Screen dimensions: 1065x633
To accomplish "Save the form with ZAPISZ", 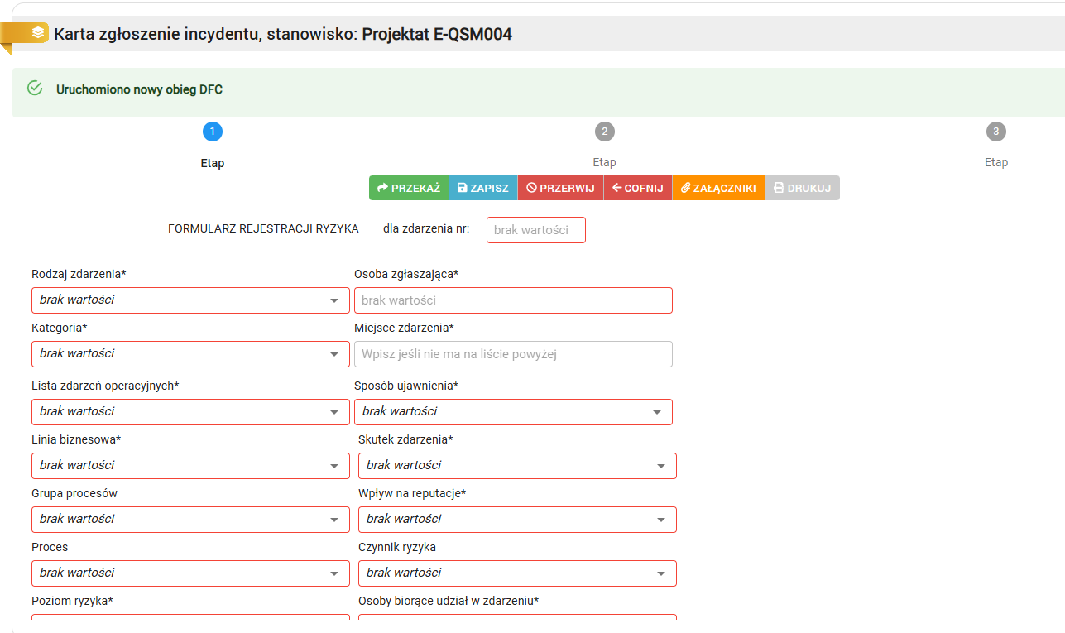I will (x=483, y=188).
